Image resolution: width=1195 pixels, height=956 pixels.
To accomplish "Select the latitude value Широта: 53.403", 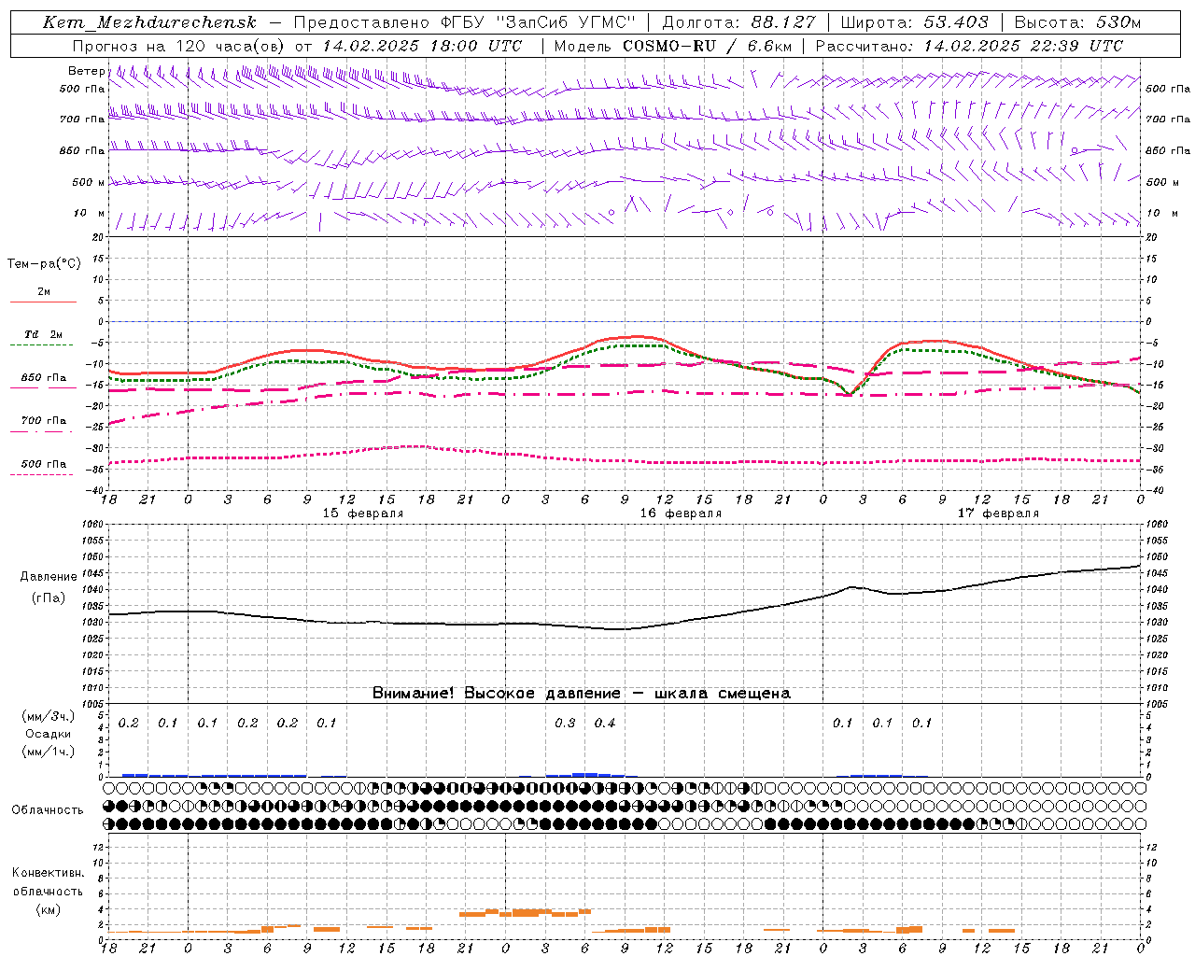I will click(915, 22).
